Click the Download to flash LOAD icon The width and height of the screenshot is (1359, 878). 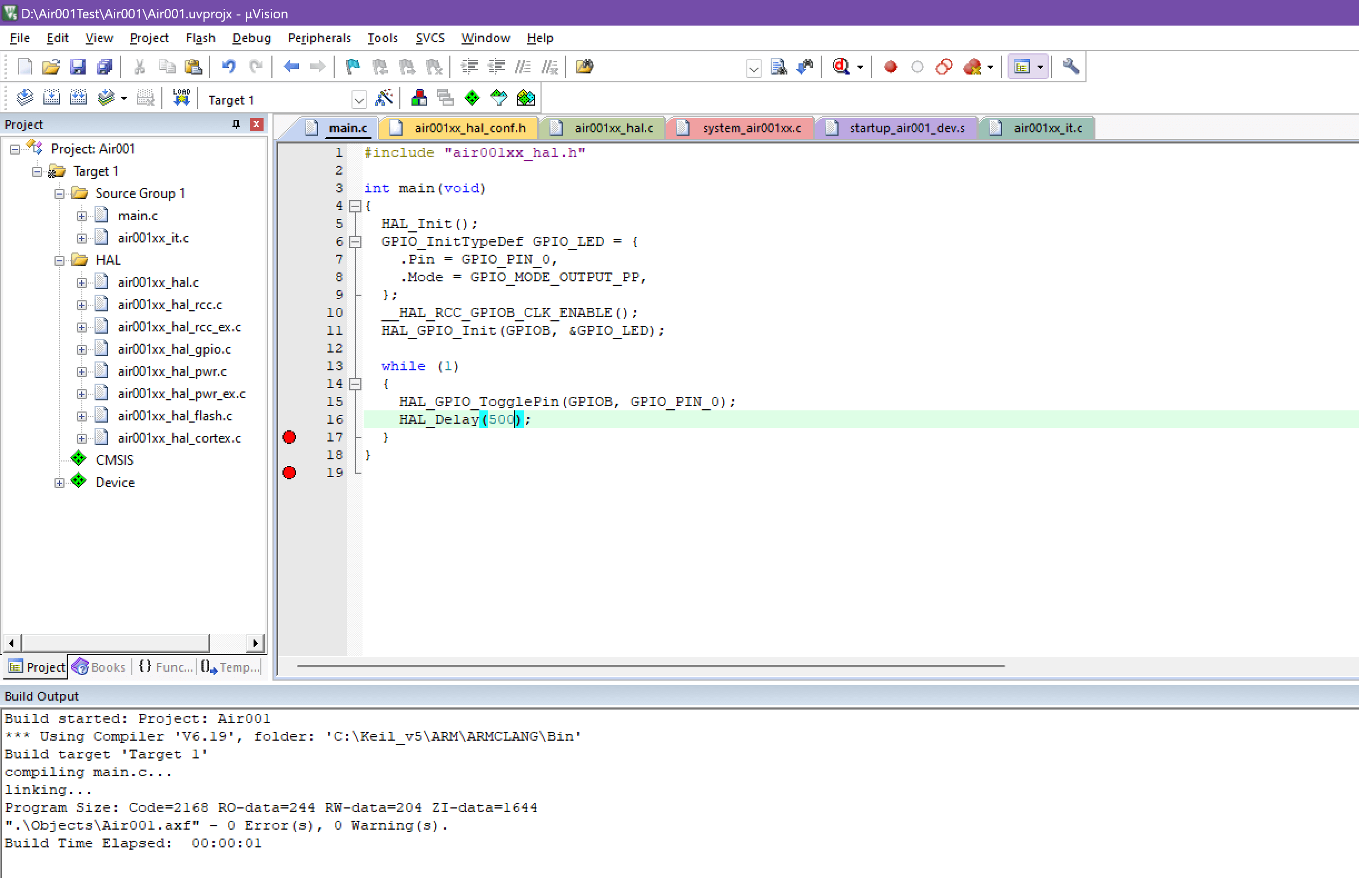pos(181,98)
